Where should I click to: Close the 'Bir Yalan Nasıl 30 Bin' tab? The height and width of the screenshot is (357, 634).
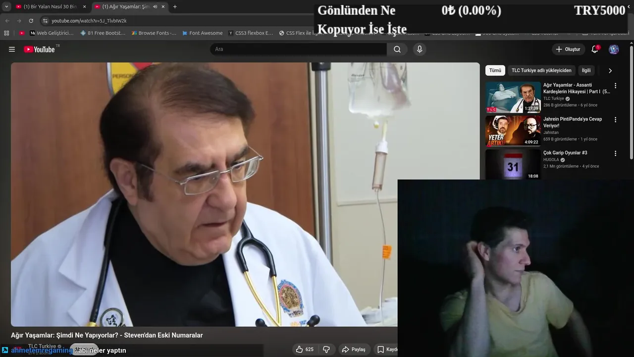(x=84, y=6)
